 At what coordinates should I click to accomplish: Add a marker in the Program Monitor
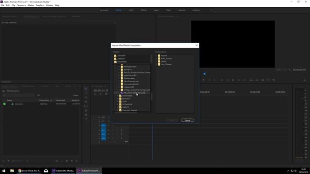point(203,80)
